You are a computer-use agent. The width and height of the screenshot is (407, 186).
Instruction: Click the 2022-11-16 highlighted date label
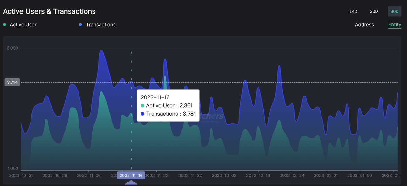pyautogui.click(x=131, y=175)
